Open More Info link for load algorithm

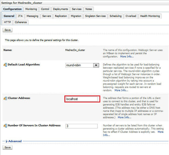pyautogui.click(x=121, y=90)
